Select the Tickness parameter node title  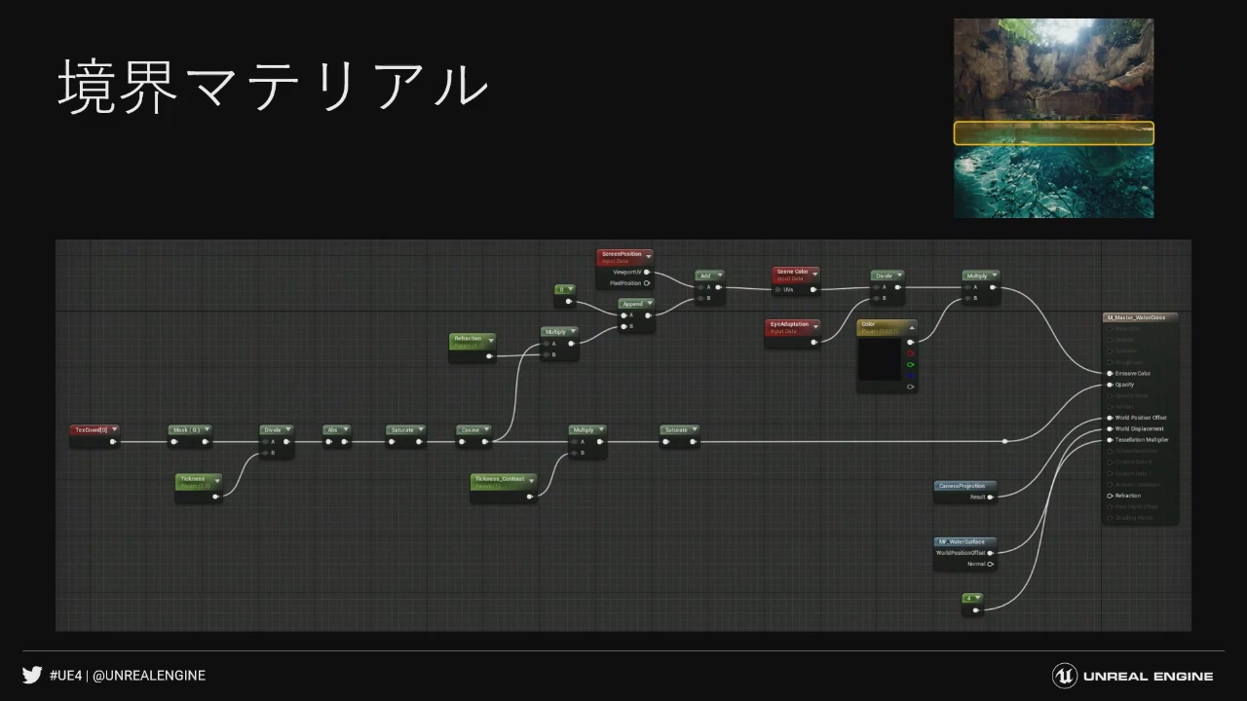click(x=193, y=479)
